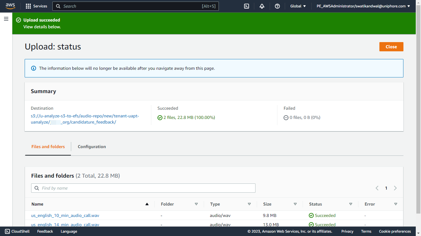421x236 pixels.
Task: Click the green check icon in upload banner
Action: tap(18, 20)
